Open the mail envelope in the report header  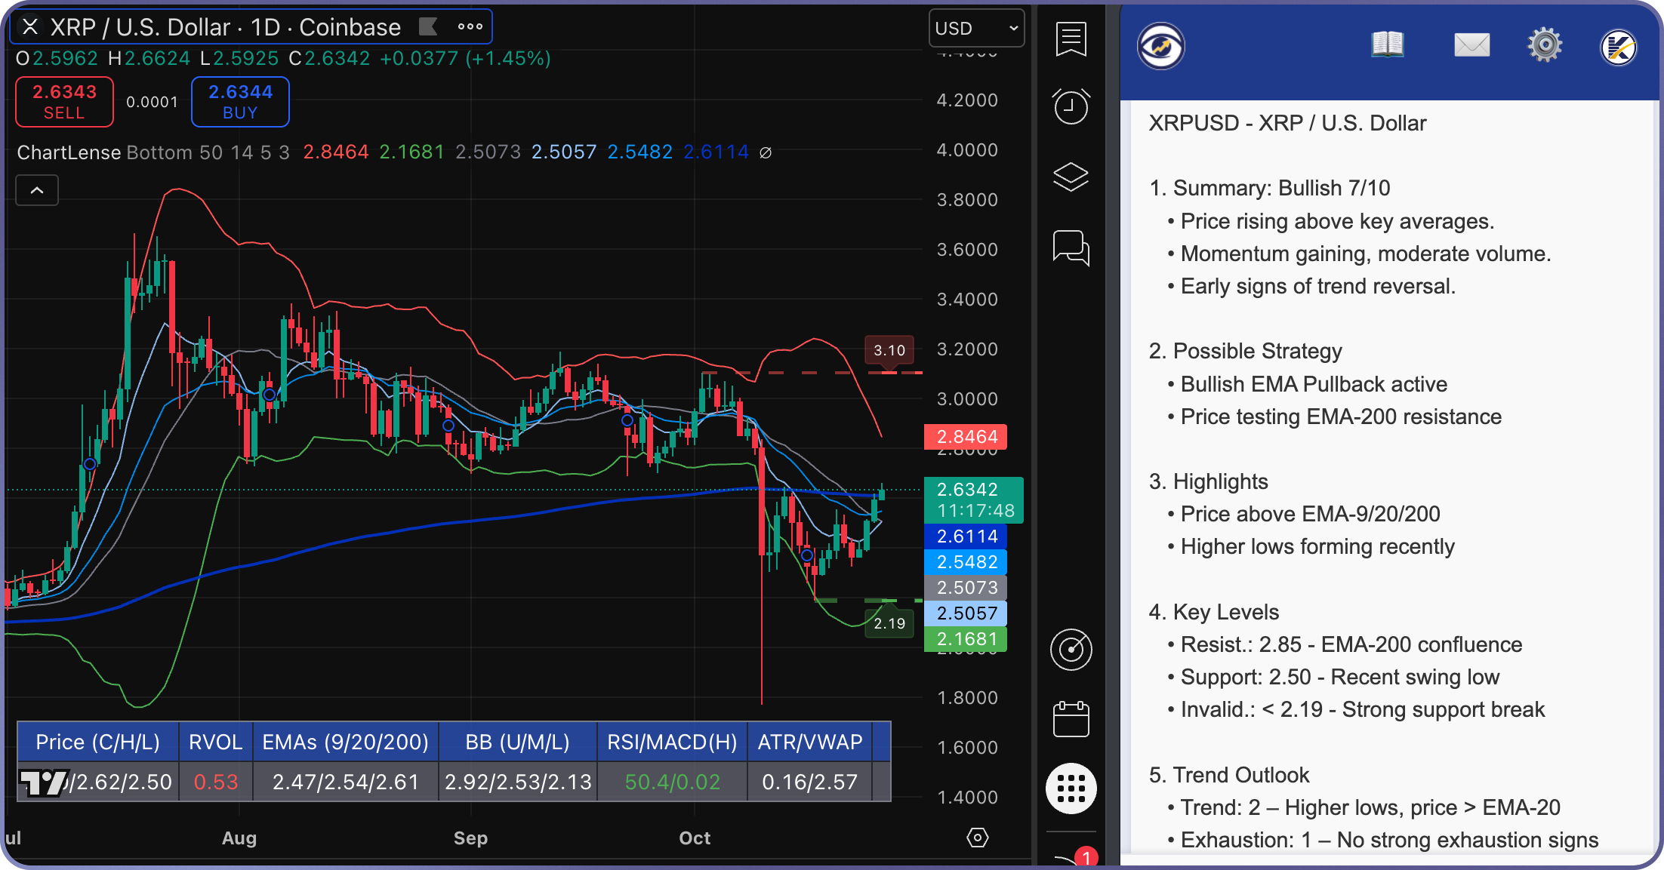click(x=1471, y=45)
